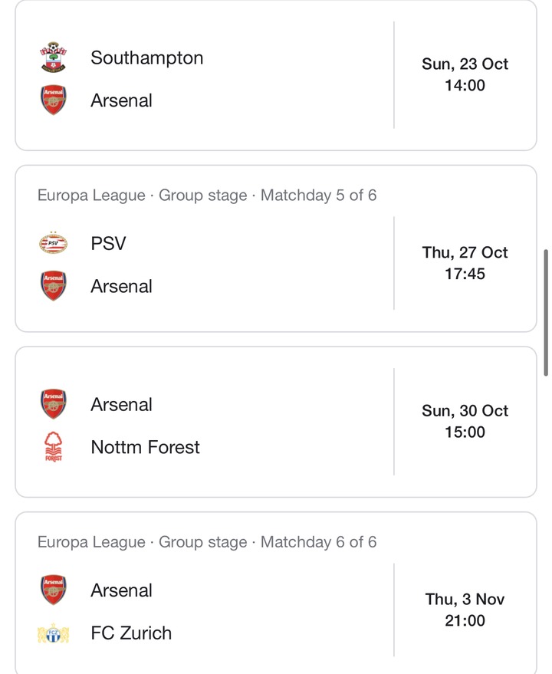Click Arsenal crest in Nottm Forest fixture

click(54, 404)
